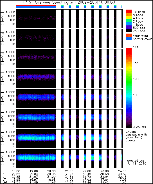The width and height of the screenshot is (153, 184).
Task: Click the '2 kbps' legend label
Action: tap(138, 21)
